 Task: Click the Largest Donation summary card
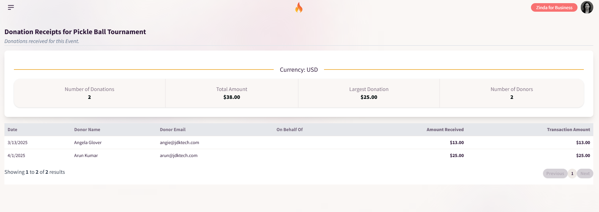pyautogui.click(x=369, y=93)
